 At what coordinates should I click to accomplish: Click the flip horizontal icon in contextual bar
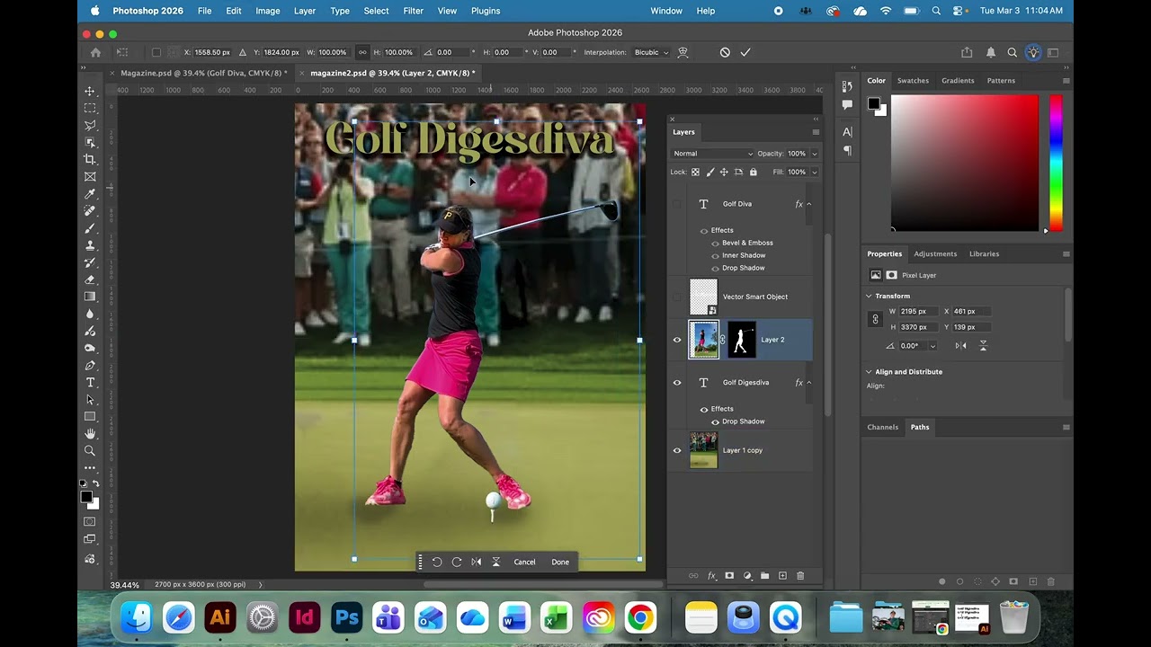(476, 562)
